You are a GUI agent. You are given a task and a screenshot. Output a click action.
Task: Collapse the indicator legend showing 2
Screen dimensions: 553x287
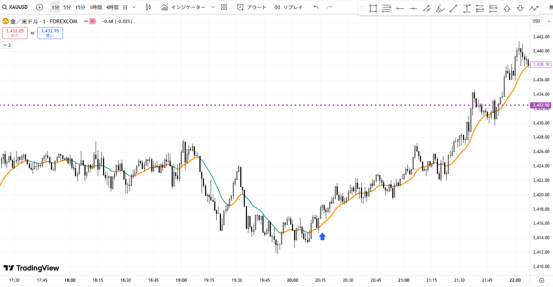tap(7, 45)
